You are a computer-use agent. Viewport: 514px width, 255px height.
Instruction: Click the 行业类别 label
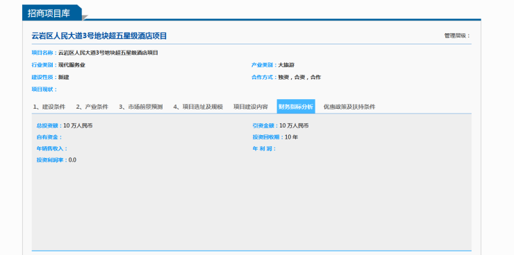pyautogui.click(x=44, y=65)
